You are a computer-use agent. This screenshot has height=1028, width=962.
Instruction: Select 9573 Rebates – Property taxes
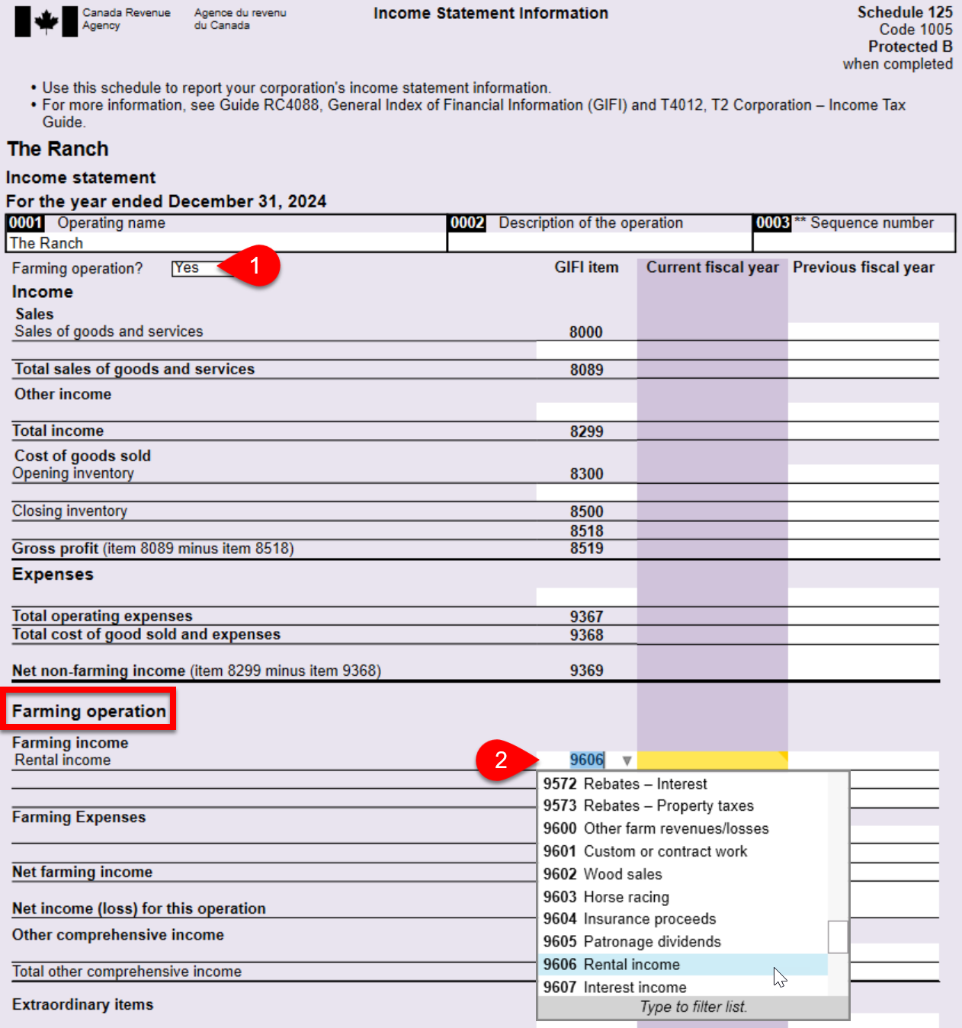[x=682, y=805]
